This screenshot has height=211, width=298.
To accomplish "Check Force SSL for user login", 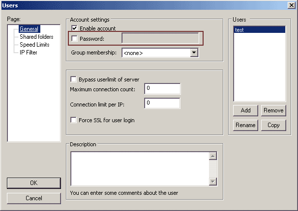I will 73,120.
